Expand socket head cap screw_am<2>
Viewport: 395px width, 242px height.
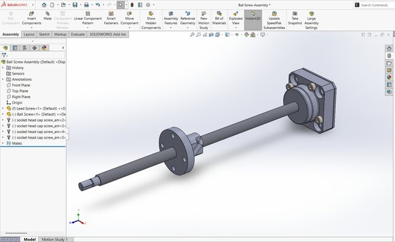(x=2, y=120)
